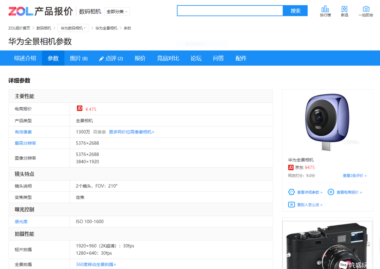Select the 2个镜头，FOV：210° text

point(97,186)
